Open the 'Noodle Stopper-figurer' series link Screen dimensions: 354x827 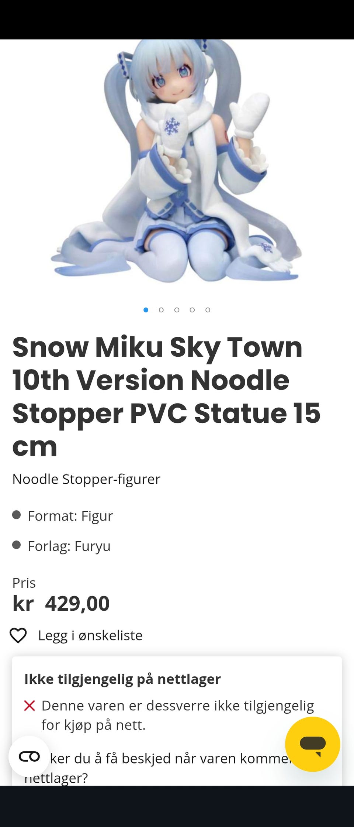tap(86, 479)
